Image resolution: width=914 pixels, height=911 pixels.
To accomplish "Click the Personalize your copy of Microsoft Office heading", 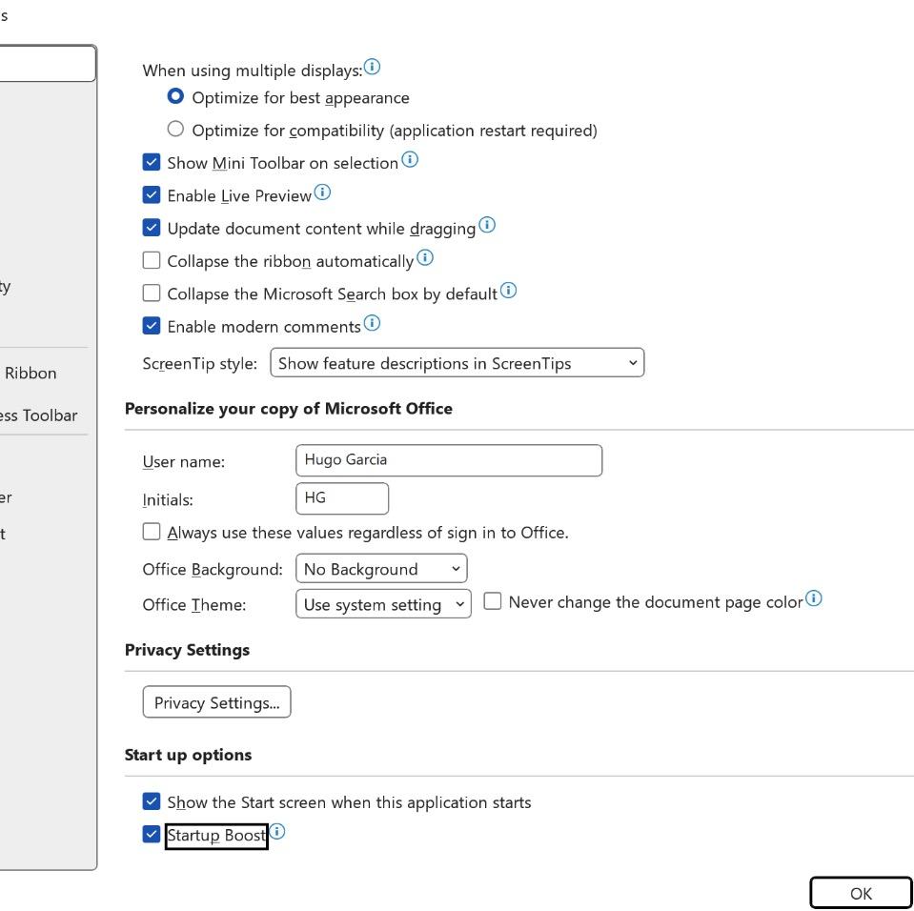I will pos(289,409).
